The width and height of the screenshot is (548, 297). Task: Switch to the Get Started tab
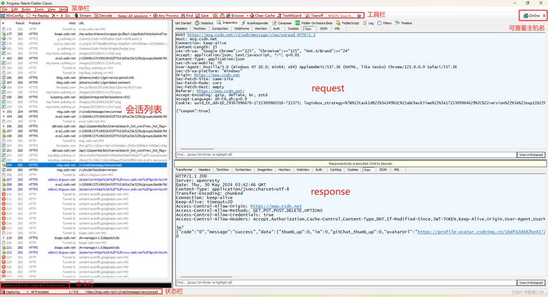tap(183, 23)
